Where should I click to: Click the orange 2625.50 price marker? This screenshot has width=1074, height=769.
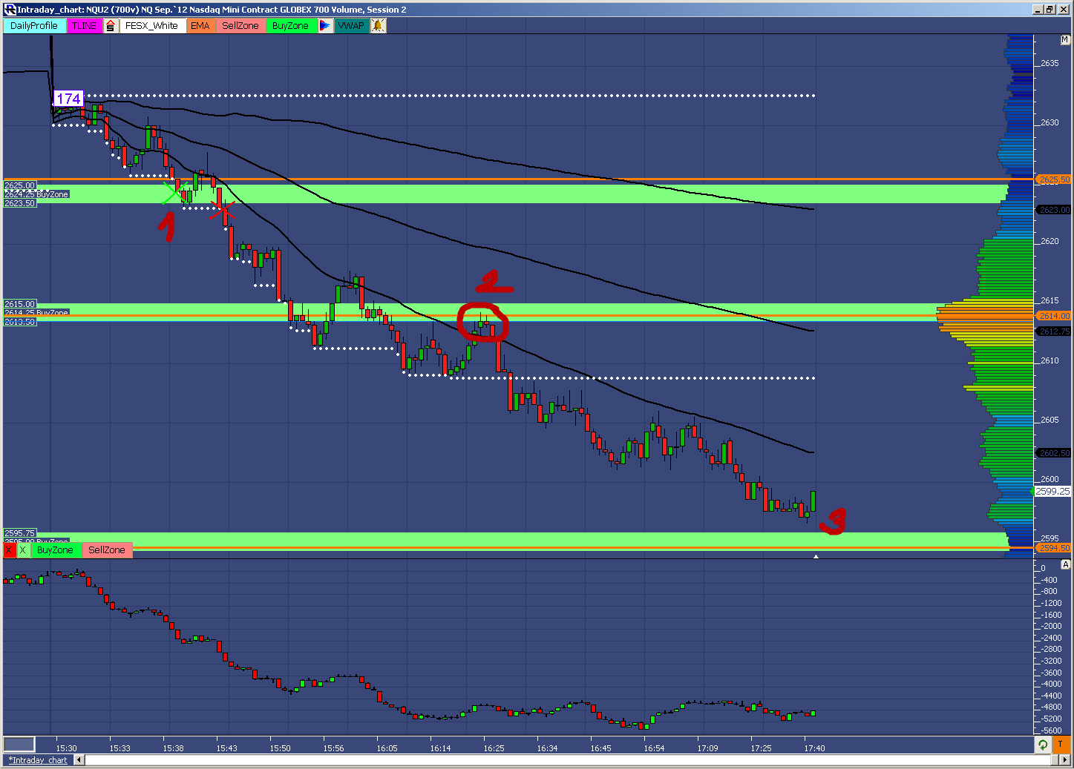click(x=1054, y=179)
